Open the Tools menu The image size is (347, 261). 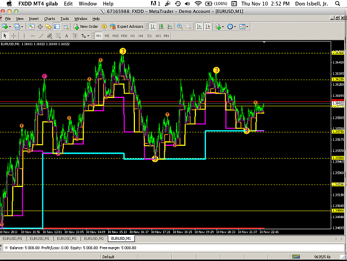coord(64,18)
